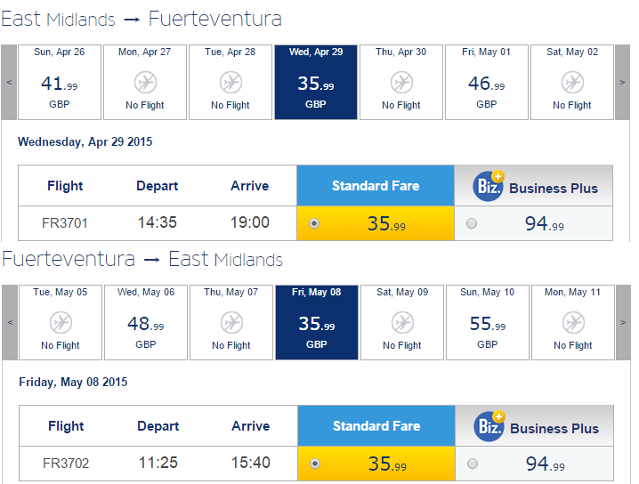Click the no-flight plane icon for Thu, Apr 30
Screen dimensions: 639x484
tap(401, 83)
